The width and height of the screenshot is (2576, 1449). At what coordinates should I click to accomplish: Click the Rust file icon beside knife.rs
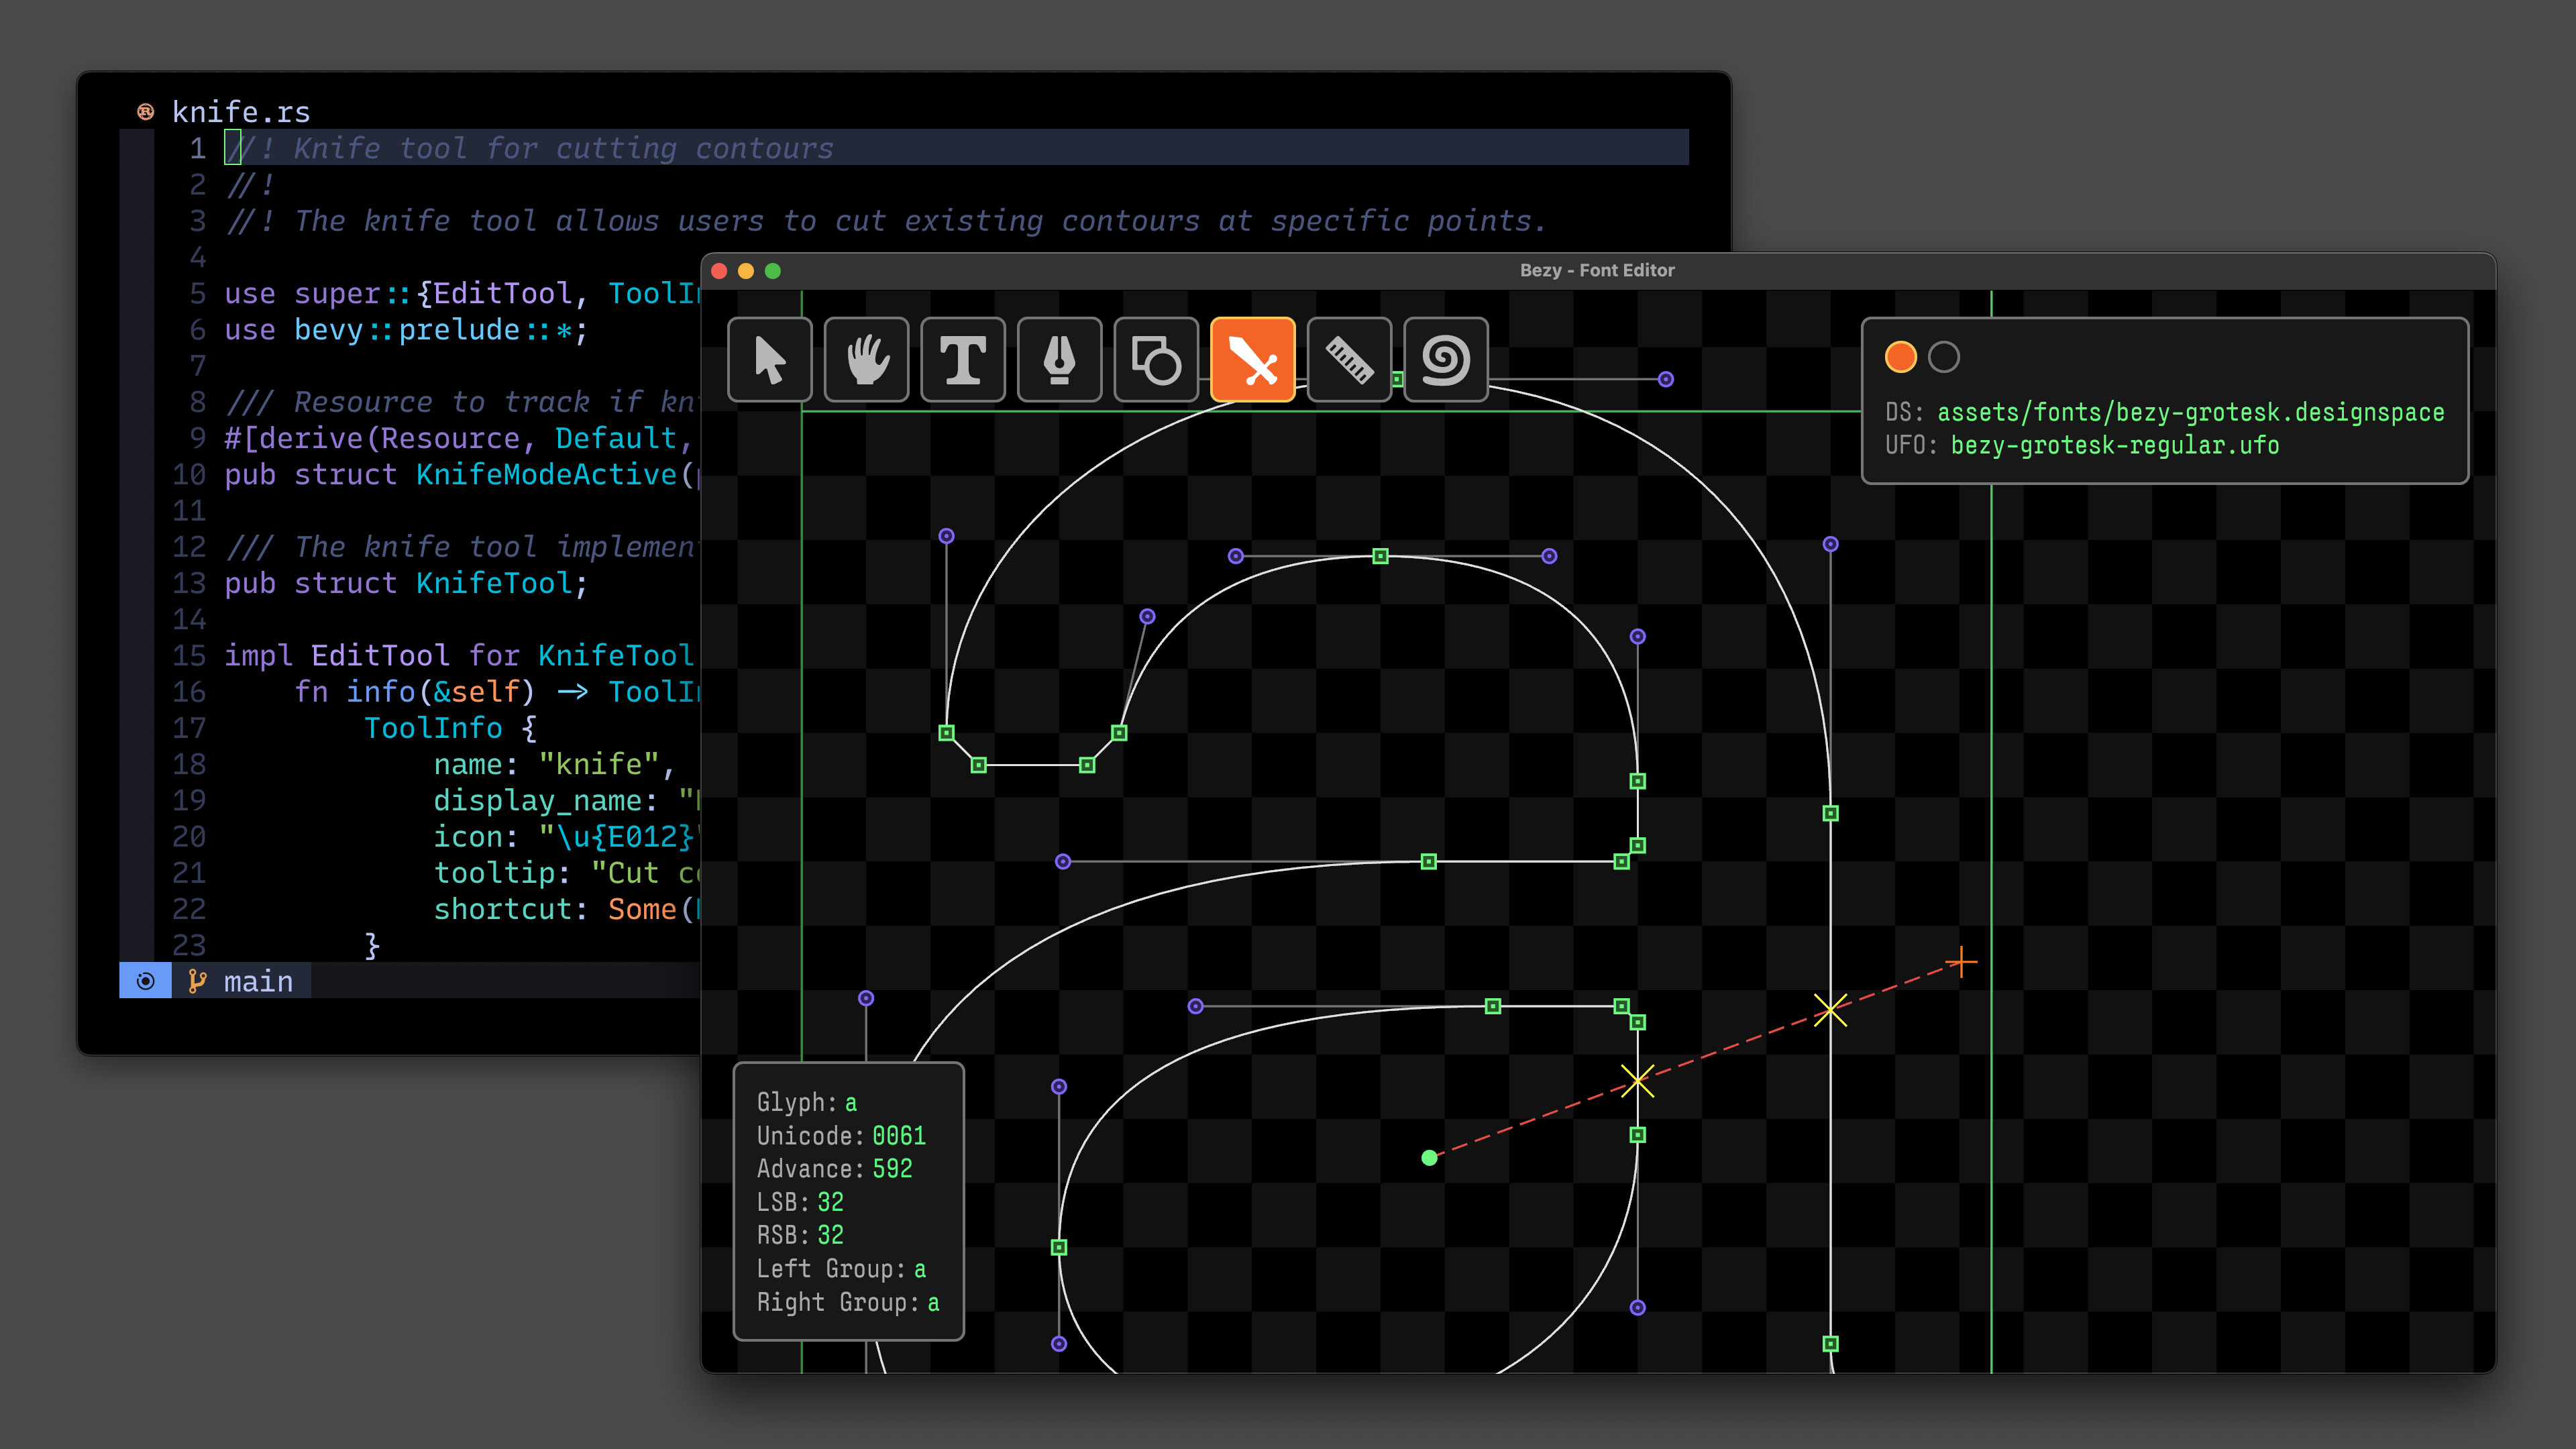pos(146,112)
